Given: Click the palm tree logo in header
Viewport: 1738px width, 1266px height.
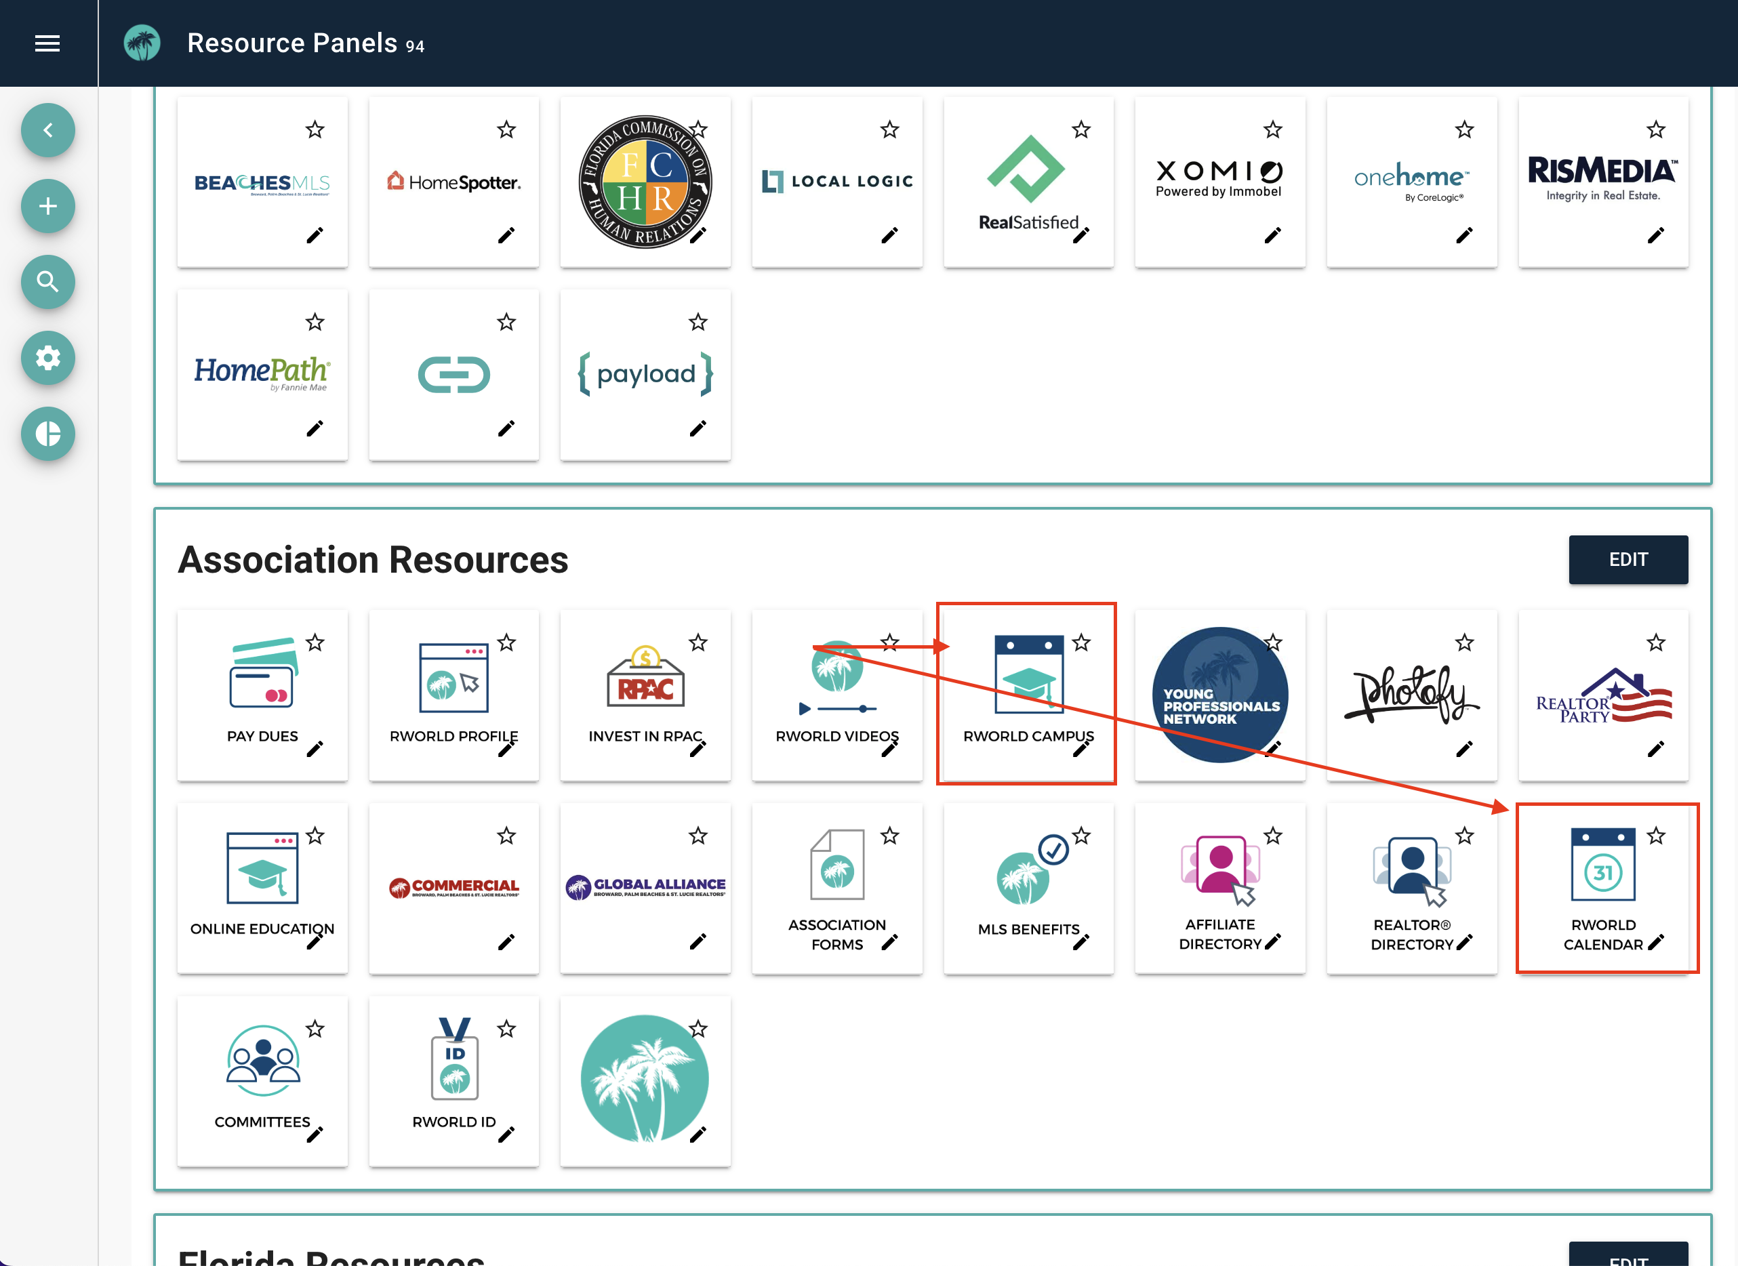Looking at the screenshot, I should (142, 43).
